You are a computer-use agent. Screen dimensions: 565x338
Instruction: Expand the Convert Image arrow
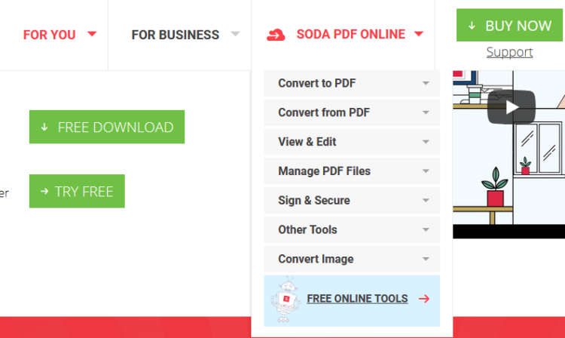[426, 259]
